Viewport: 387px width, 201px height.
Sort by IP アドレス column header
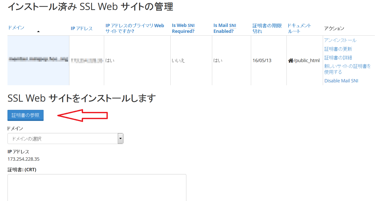81,28
